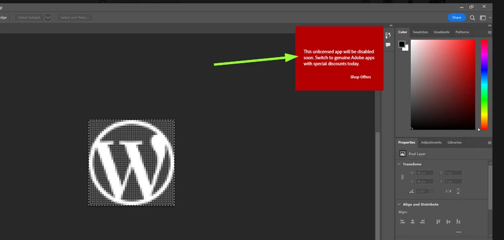Restore down the Photoshop window
Image resolution: width=504 pixels, height=240 pixels.
(x=471, y=7)
